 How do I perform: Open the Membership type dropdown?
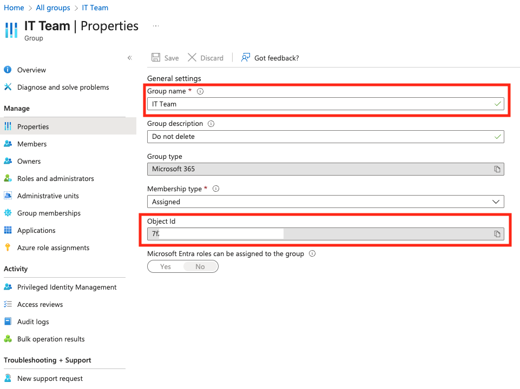325,202
